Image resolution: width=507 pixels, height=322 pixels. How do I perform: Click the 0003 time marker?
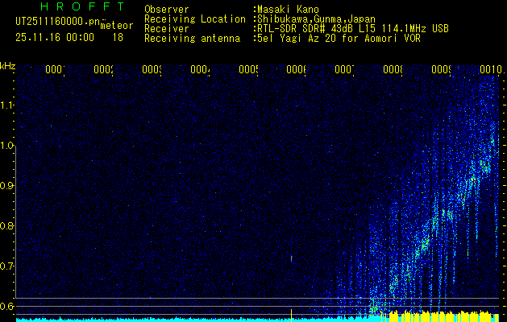pyautogui.click(x=152, y=69)
